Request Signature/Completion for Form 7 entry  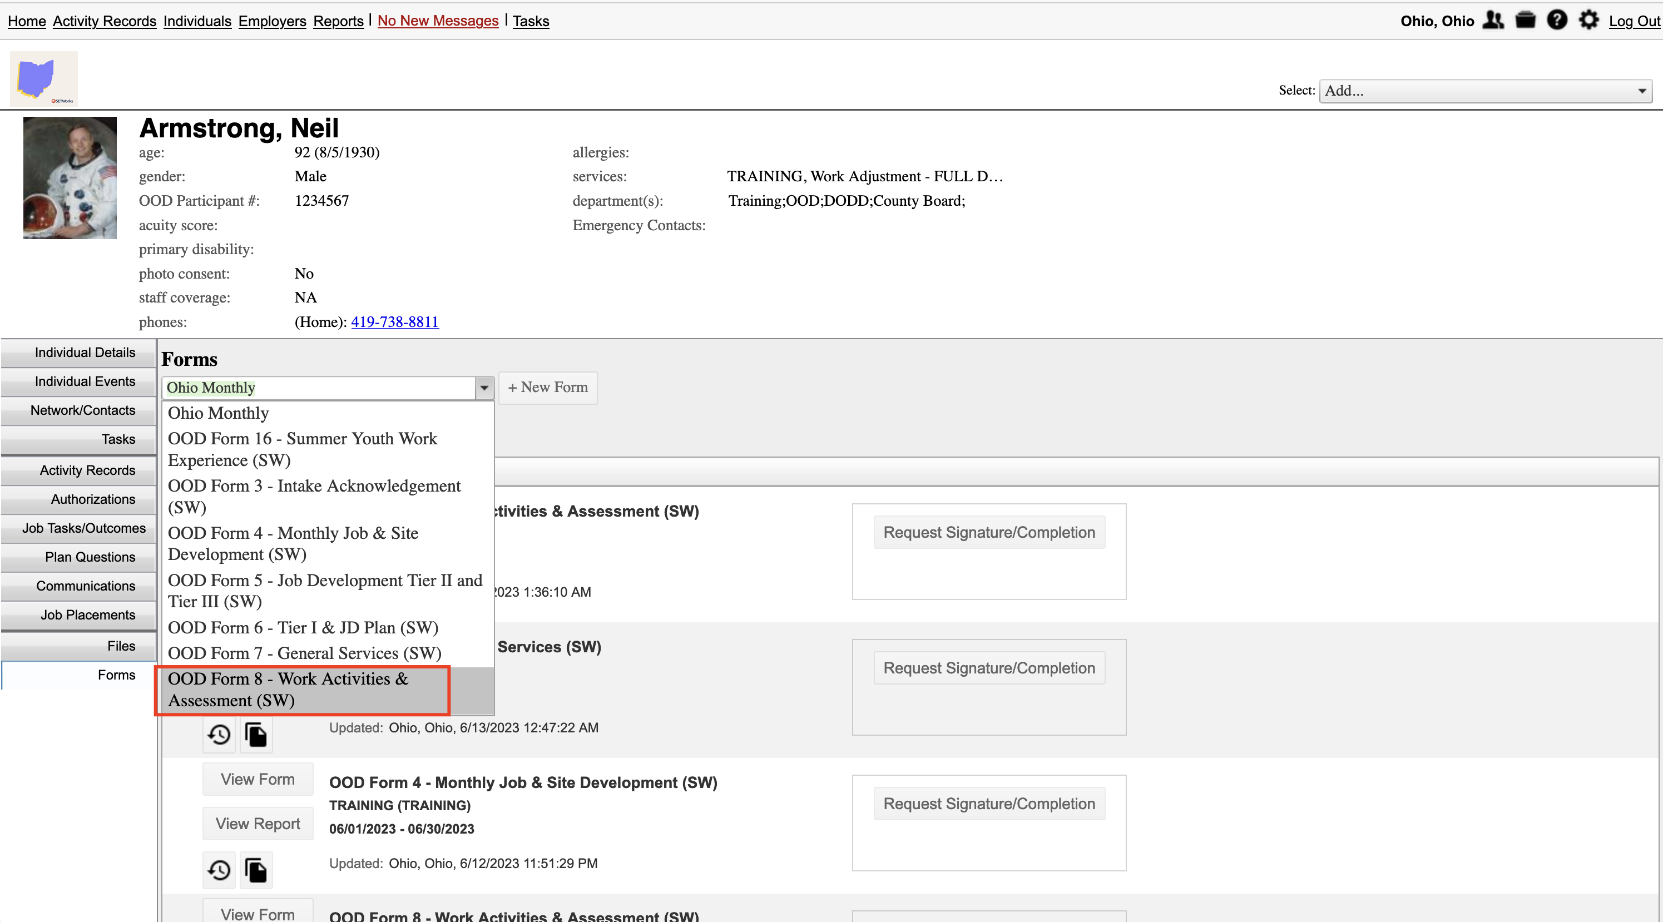click(x=989, y=668)
